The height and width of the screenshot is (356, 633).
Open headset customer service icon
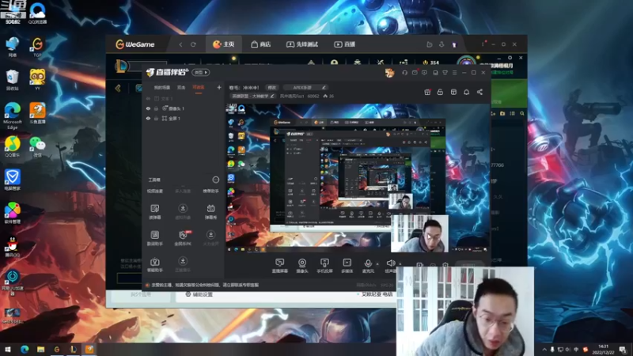(404, 73)
